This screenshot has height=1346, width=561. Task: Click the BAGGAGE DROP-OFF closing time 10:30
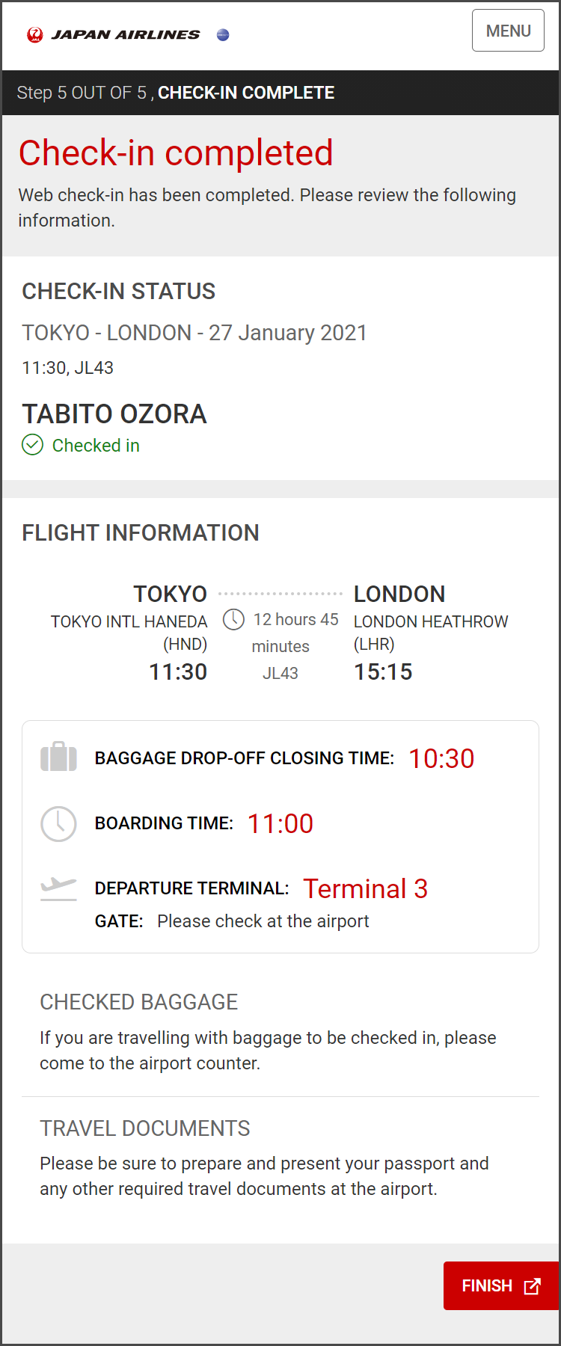(x=441, y=757)
